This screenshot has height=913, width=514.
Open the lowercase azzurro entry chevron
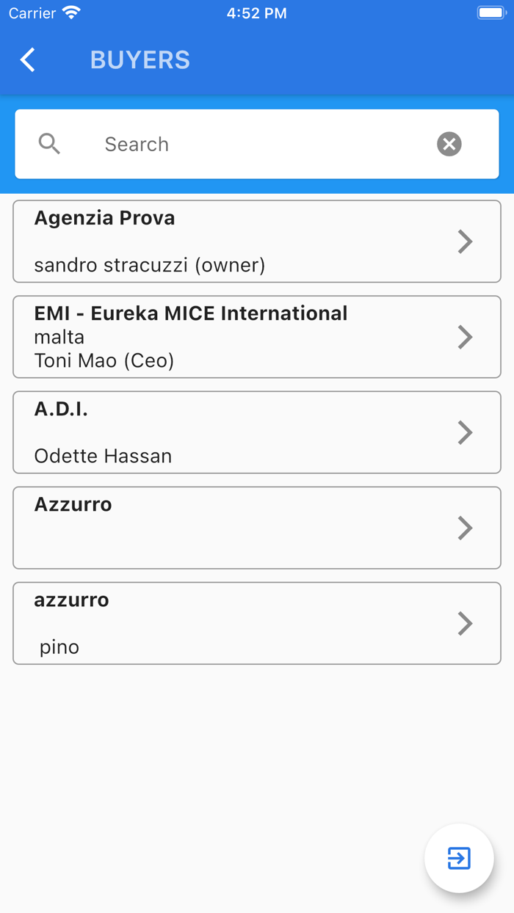[465, 623]
